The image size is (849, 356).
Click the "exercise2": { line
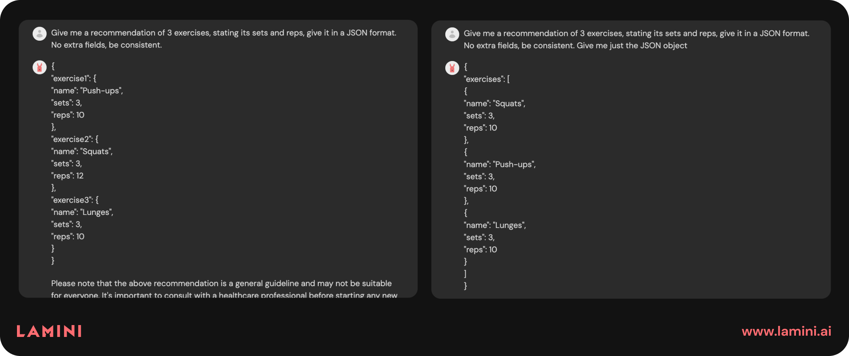(75, 139)
